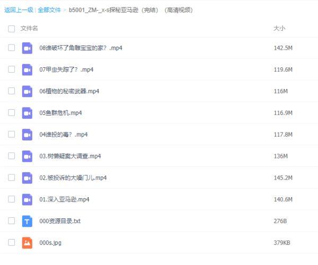318x265 pixels.
Task: Open file 02.被投诉的大嗓门儿.mp4
Action: [73, 178]
